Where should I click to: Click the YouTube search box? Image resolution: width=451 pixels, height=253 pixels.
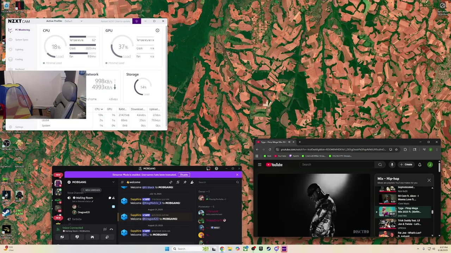point(337,164)
